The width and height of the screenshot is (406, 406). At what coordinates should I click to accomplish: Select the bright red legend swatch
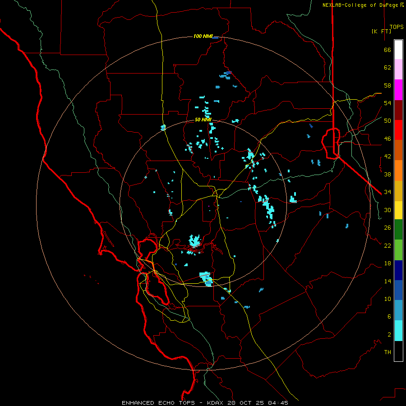pos(398,130)
